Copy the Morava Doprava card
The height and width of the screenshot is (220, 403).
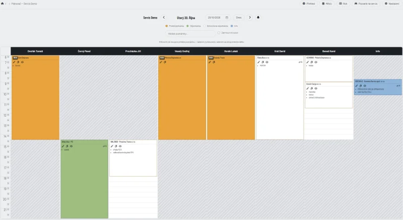165,62
